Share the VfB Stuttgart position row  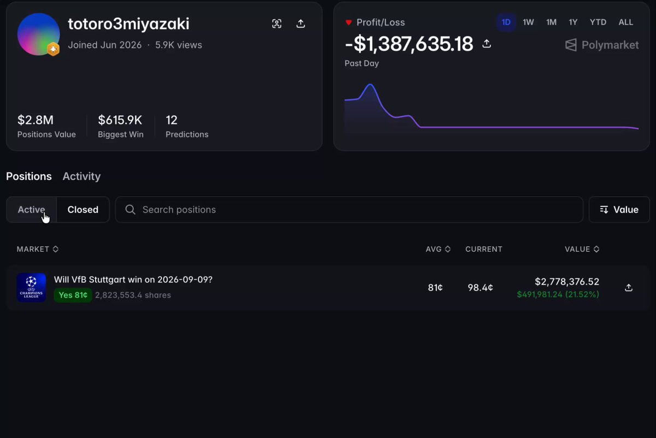coord(629,288)
